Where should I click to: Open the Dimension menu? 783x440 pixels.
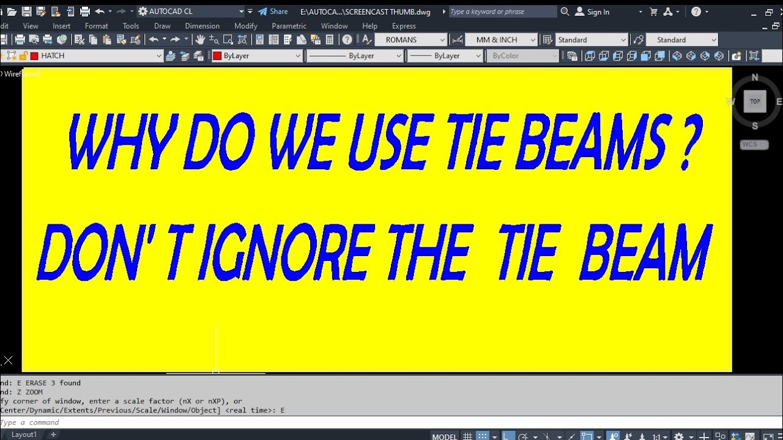(x=202, y=26)
